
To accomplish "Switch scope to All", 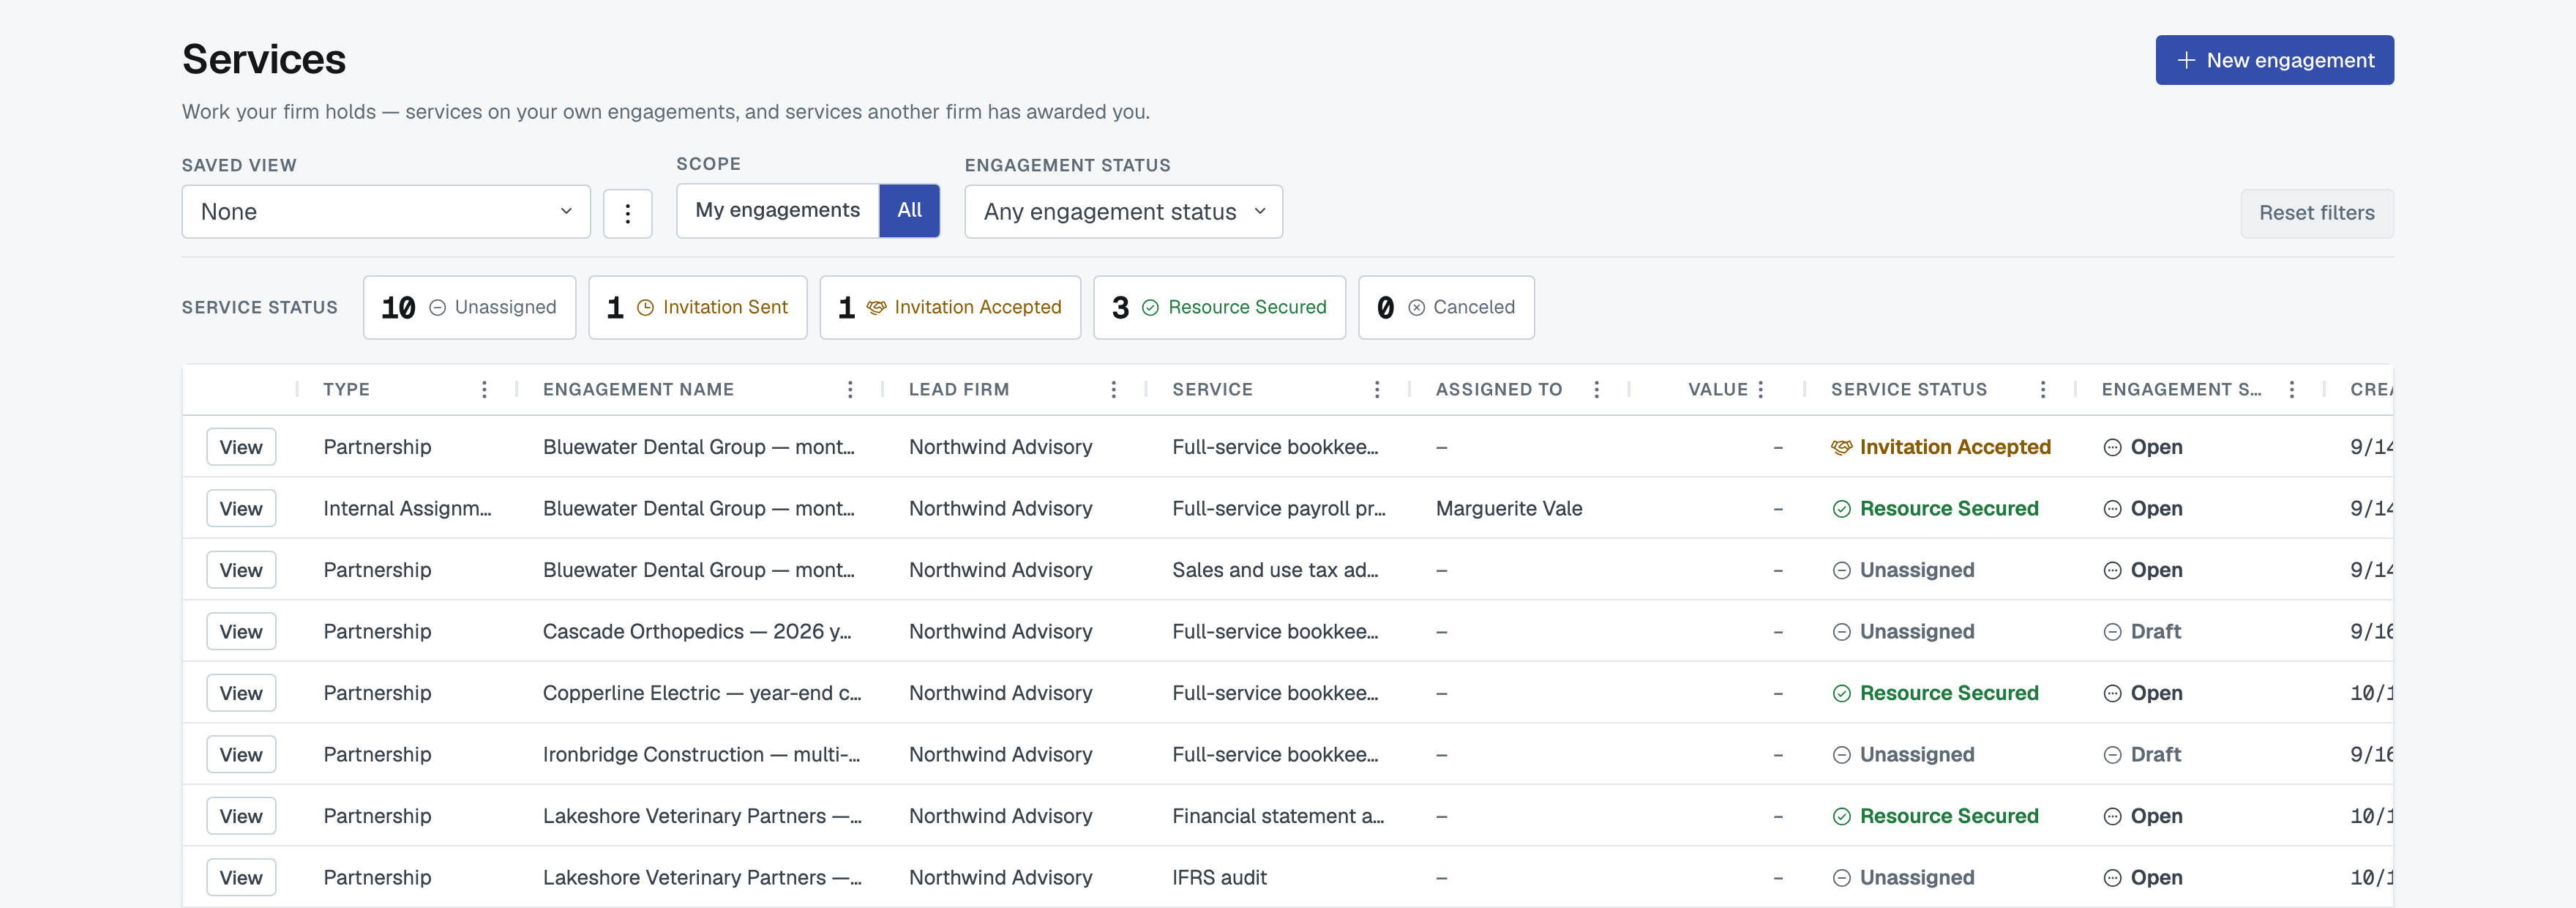I will point(909,210).
